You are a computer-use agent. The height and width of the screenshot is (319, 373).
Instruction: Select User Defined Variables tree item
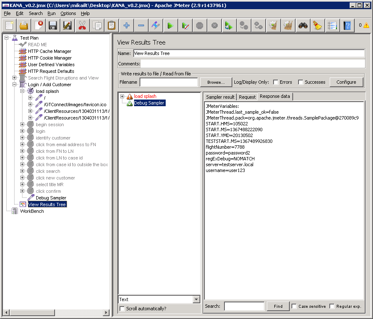pyautogui.click(x=51, y=65)
